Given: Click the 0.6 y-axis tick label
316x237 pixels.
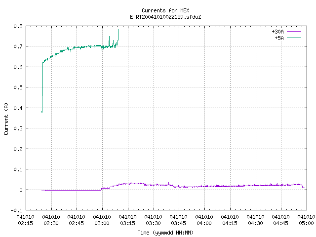Looking at the screenshot, I should [18, 67].
